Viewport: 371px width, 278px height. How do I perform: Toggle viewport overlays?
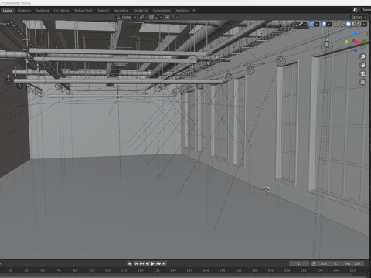tap(324, 24)
